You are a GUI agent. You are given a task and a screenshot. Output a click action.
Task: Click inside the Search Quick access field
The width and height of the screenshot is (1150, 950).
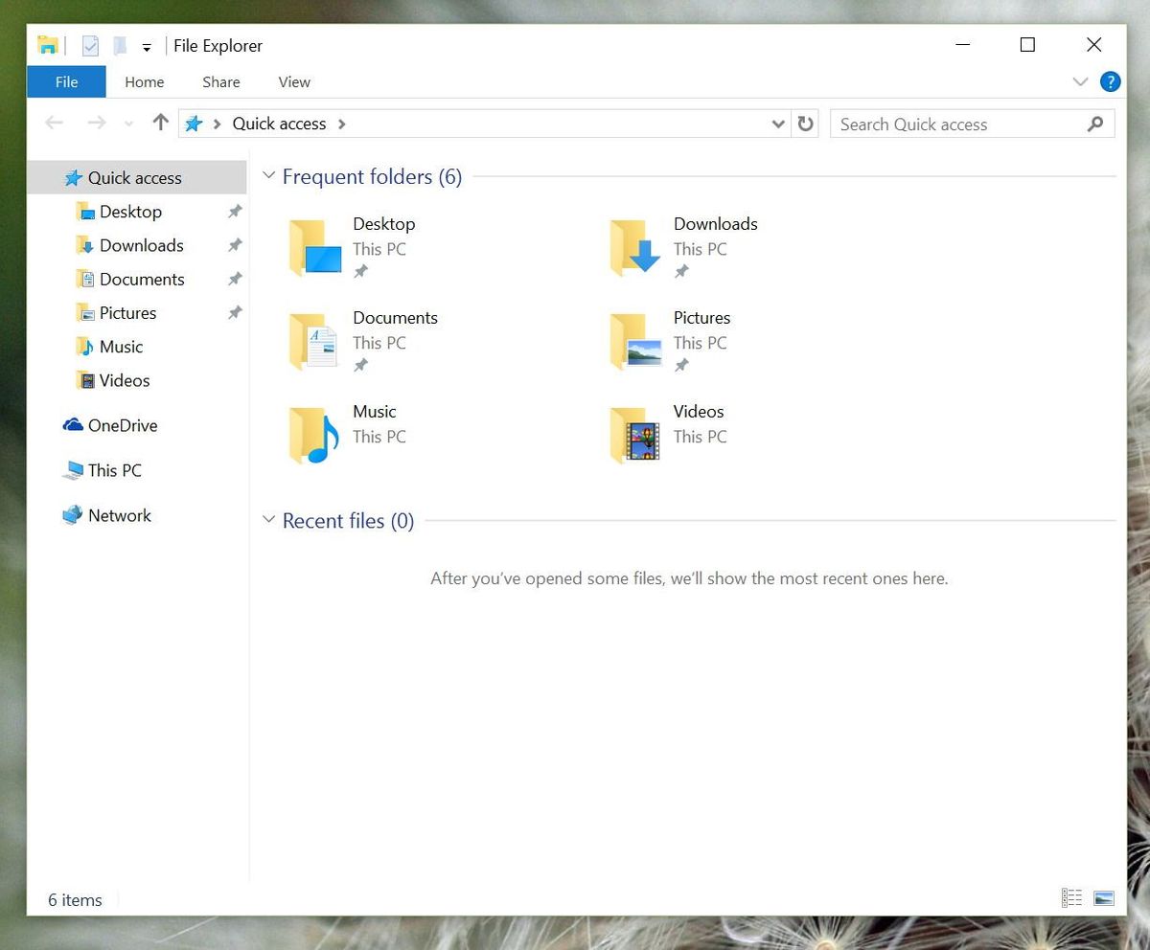point(949,124)
